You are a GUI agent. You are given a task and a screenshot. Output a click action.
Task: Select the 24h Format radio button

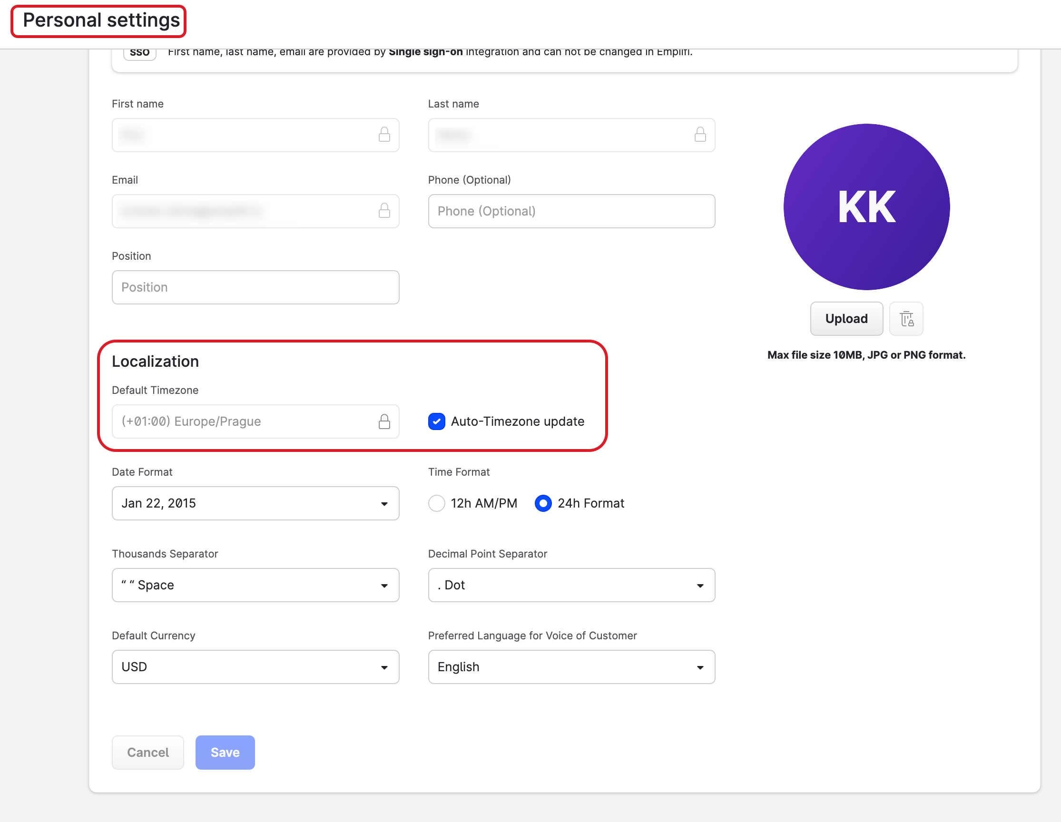(x=543, y=503)
